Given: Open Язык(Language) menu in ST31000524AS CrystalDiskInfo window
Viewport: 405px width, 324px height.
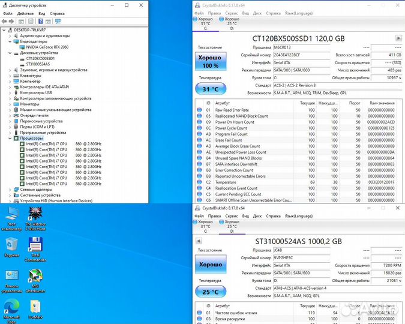Looking at the screenshot, I should click(299, 216).
